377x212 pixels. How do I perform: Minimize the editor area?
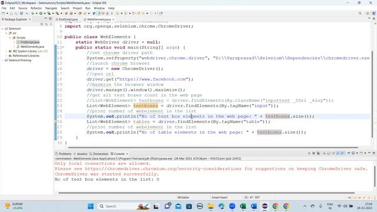(x=369, y=18)
